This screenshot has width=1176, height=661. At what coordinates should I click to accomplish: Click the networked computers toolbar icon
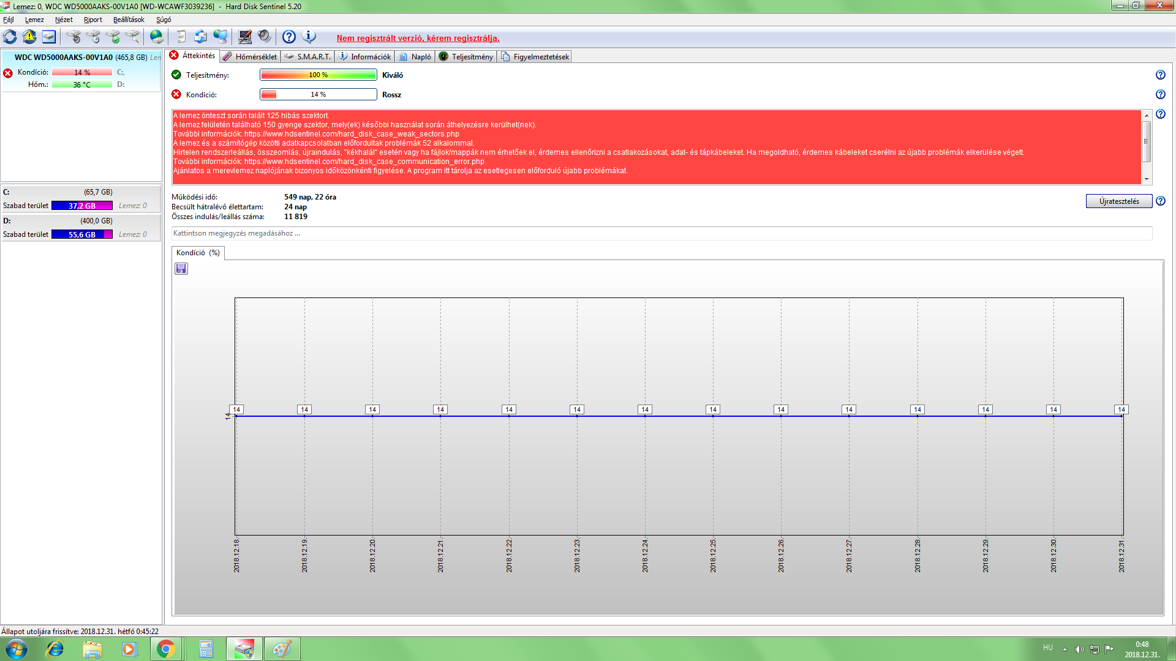pos(221,37)
